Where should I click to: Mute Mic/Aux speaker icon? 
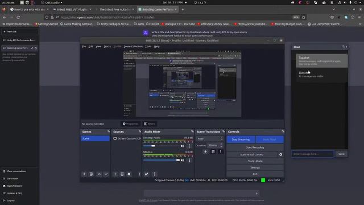183,160
